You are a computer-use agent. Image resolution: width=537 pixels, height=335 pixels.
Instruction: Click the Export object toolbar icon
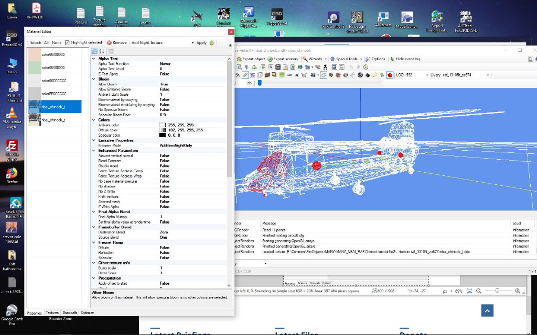238,59
